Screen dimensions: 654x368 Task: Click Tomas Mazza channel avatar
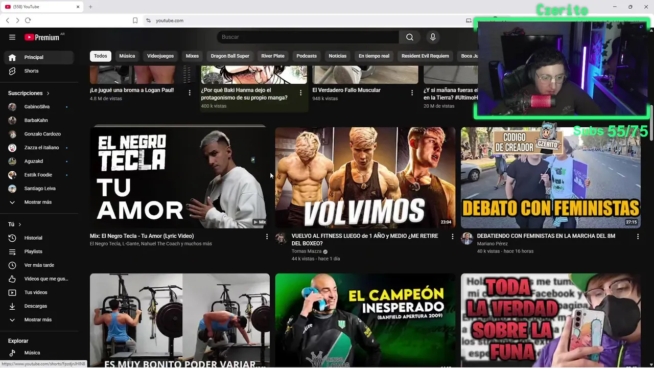pos(281,239)
